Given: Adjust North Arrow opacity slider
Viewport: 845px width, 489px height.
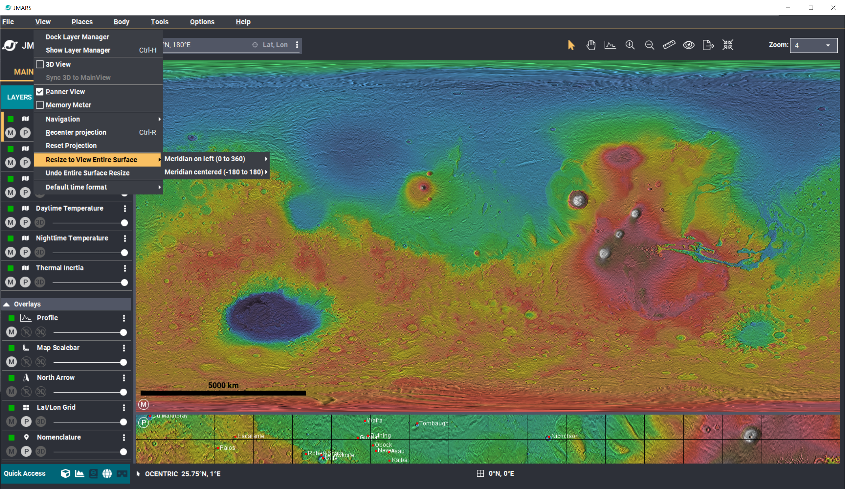Looking at the screenshot, I should click(89, 392).
